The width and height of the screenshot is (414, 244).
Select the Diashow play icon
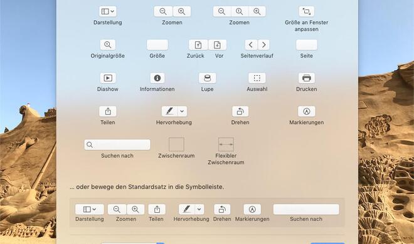[108, 78]
